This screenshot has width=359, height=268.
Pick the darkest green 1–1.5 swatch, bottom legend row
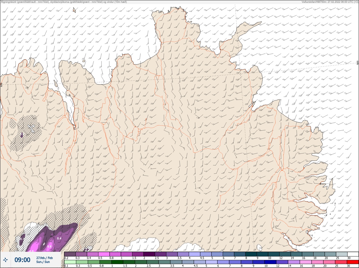(117, 262)
